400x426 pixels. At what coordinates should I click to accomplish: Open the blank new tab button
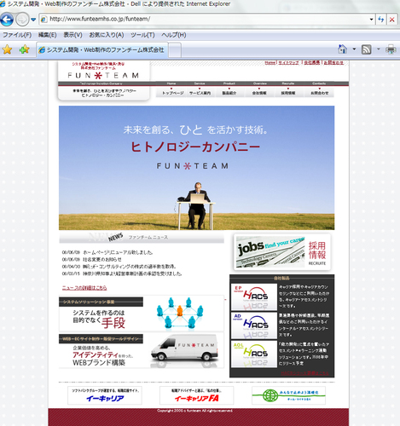tap(175, 50)
